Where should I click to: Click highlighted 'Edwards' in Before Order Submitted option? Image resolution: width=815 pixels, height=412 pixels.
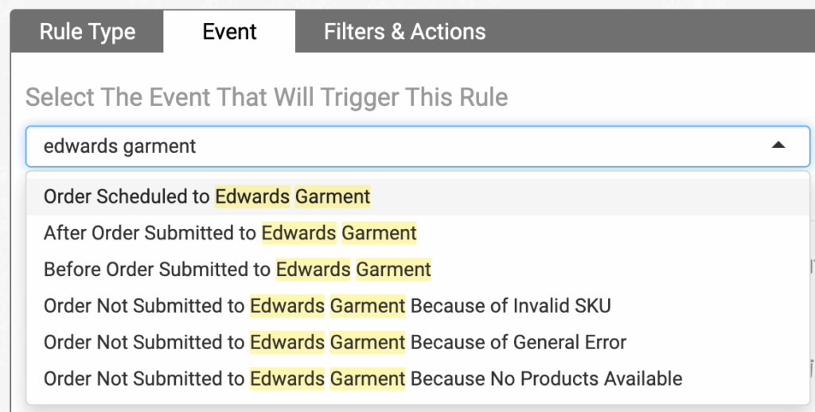point(313,269)
